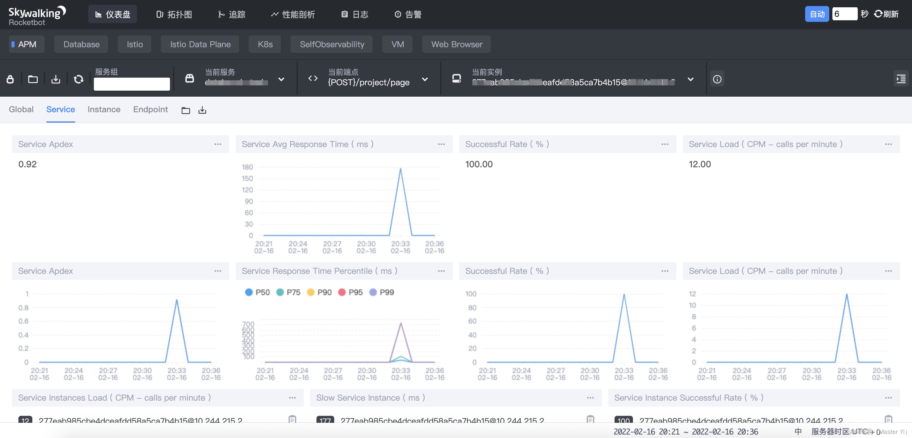912x438 pixels.
Task: Toggle P95 legend series
Action: click(x=350, y=293)
